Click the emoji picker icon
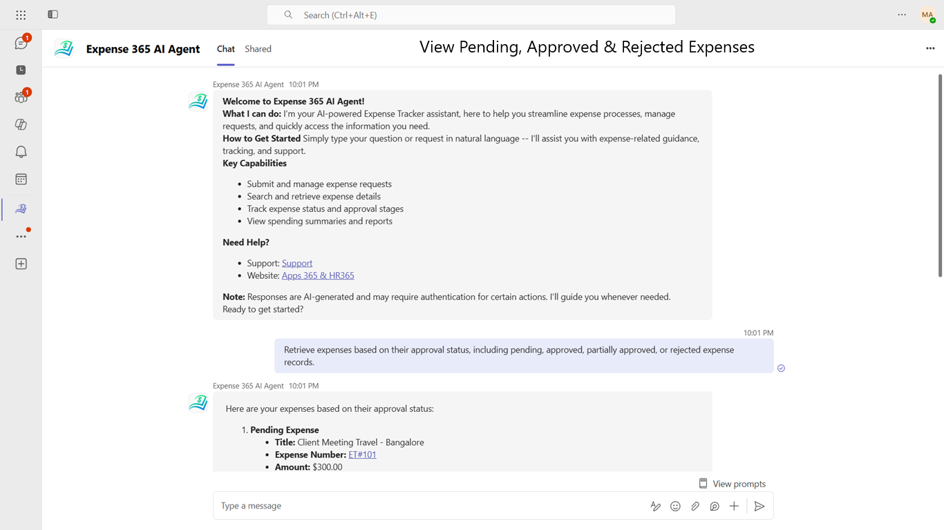This screenshot has height=530, width=944. point(675,506)
